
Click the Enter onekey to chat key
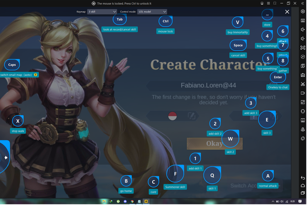pyautogui.click(x=278, y=77)
